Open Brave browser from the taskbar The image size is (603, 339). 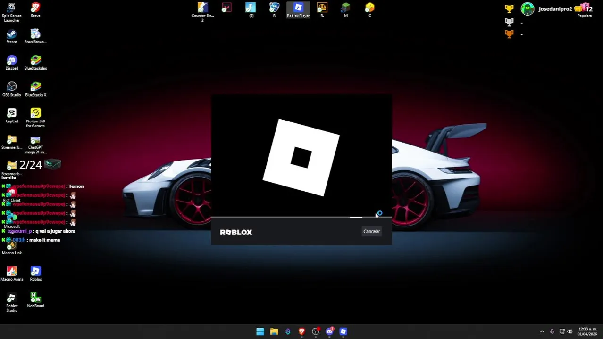point(301,331)
